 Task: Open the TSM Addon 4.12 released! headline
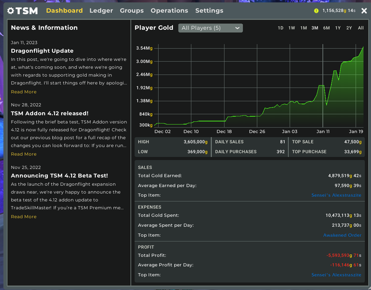point(50,114)
